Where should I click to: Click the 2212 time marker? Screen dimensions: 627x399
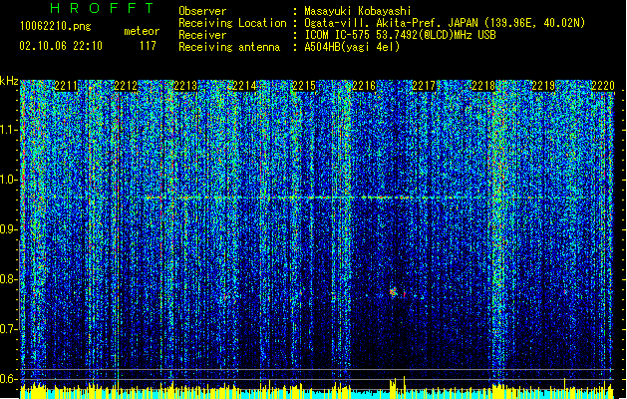(126, 86)
